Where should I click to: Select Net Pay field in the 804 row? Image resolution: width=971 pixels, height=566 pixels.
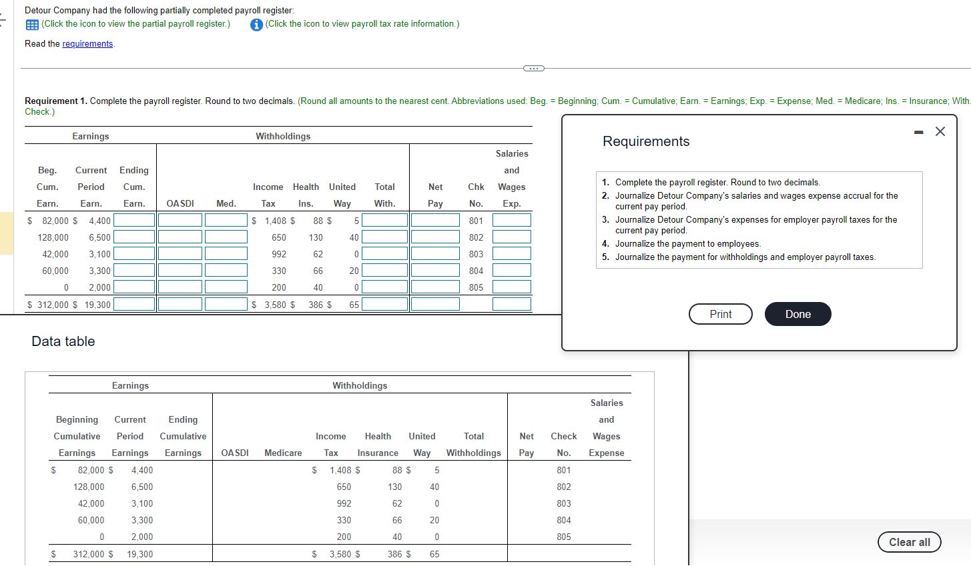click(435, 270)
